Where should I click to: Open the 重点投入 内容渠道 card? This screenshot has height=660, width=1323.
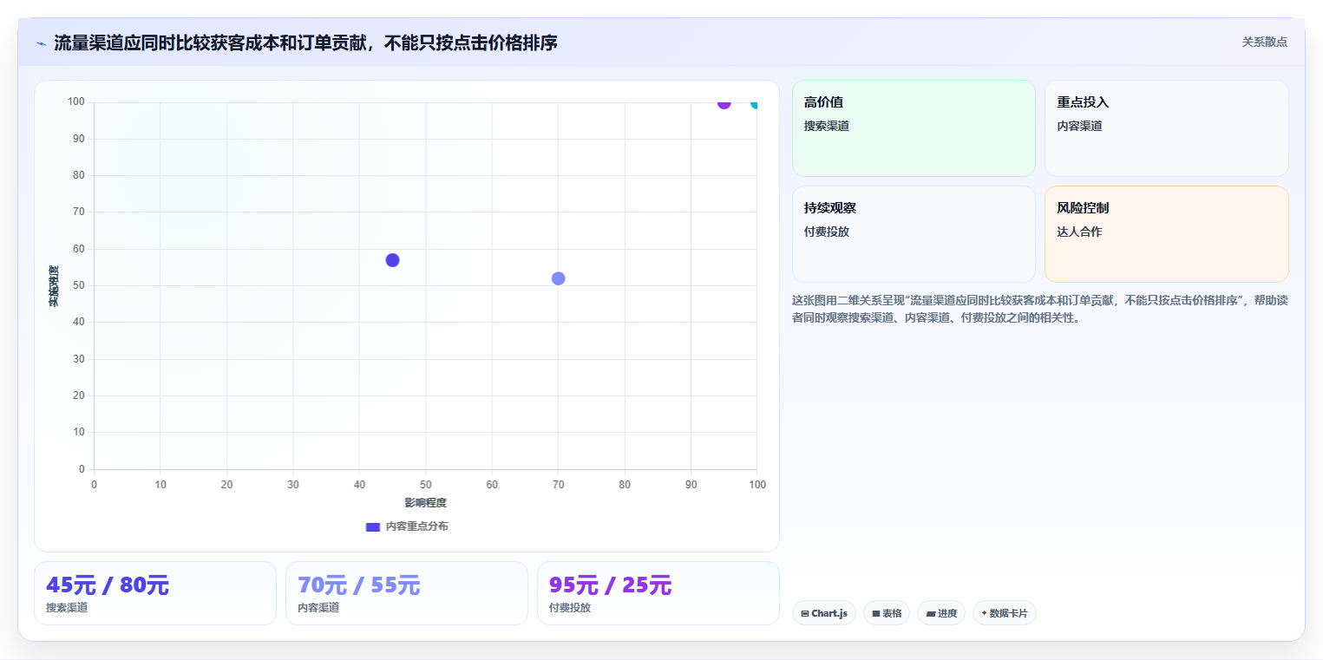1167,128
